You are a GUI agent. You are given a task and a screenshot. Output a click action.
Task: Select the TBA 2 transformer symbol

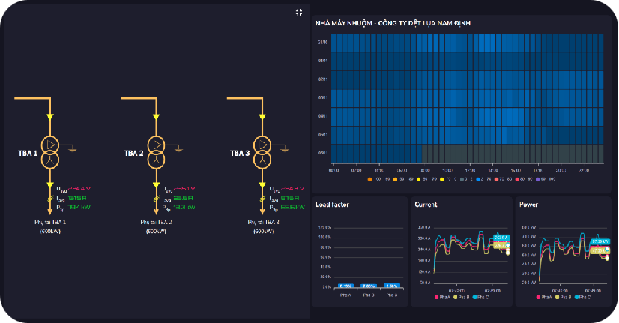tap(157, 151)
